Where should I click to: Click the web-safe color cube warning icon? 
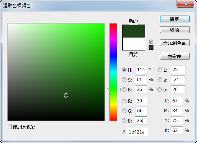point(151,42)
